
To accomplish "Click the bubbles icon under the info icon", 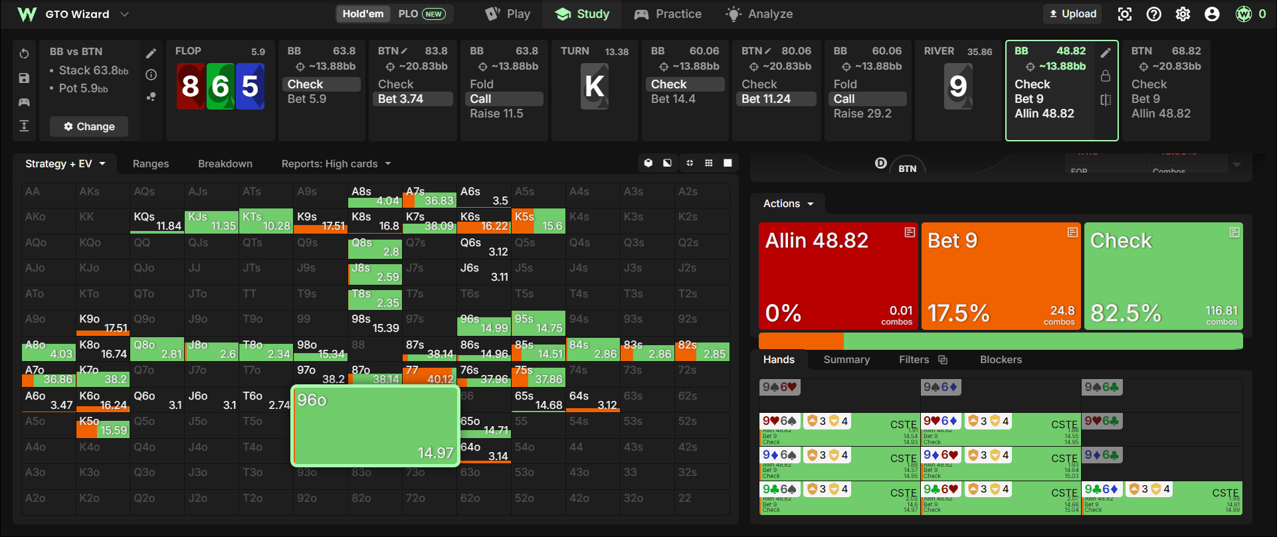I will pos(151,97).
